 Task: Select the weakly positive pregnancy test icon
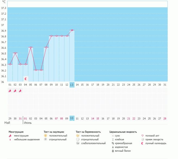click(x=78, y=143)
